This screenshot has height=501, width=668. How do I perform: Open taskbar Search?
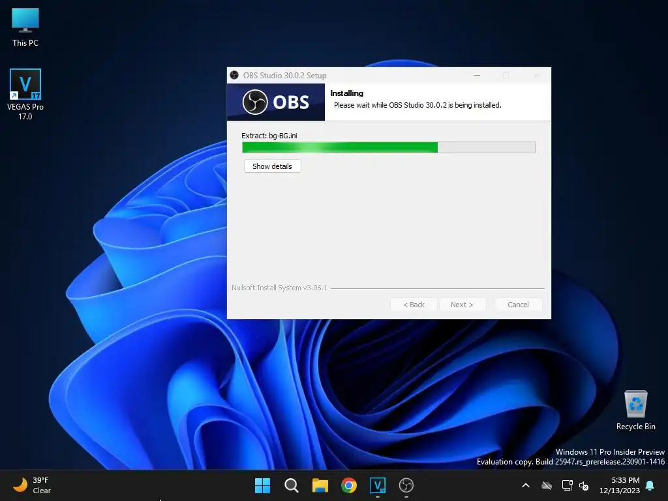pos(292,485)
